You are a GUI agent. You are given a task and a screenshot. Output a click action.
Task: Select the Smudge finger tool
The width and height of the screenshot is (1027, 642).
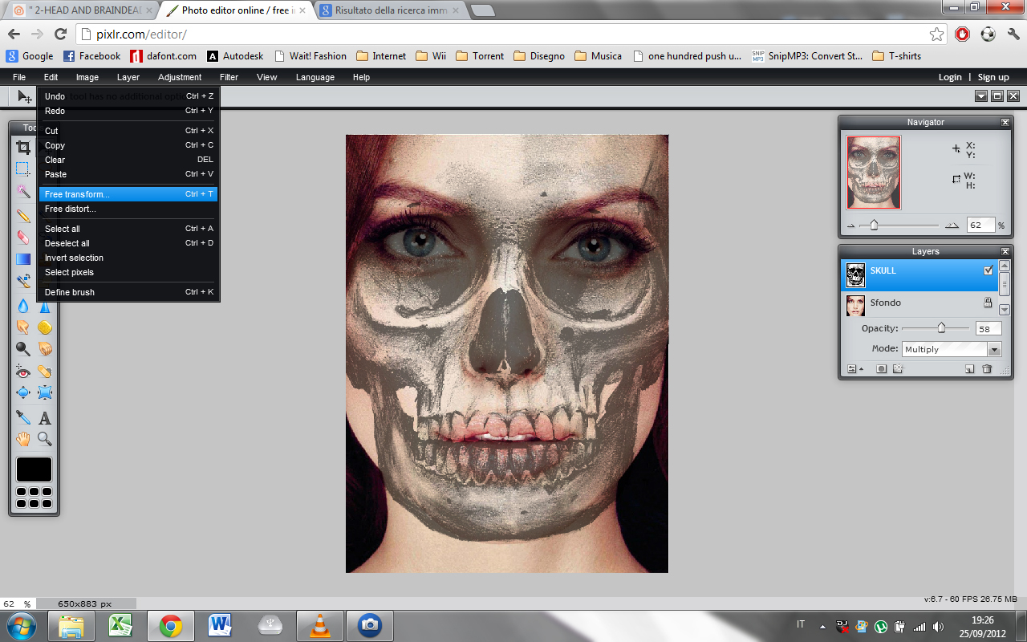click(23, 327)
